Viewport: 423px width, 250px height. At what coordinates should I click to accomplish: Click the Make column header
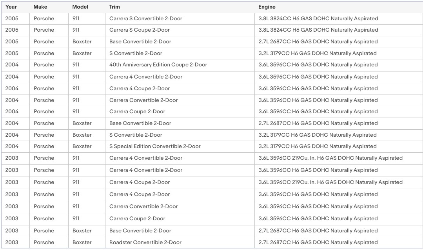[40, 7]
